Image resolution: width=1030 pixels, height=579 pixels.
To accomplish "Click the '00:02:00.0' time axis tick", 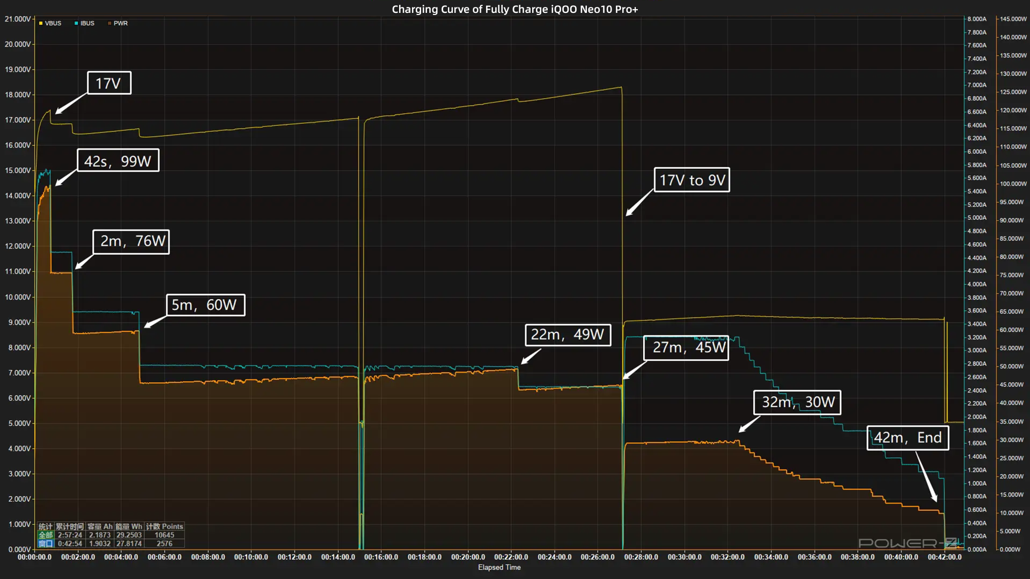I will click(x=78, y=557).
